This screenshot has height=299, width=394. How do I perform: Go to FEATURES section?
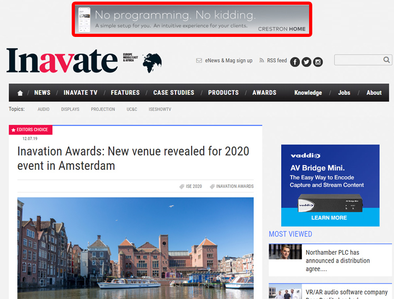click(125, 93)
